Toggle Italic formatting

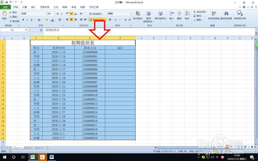(27, 20)
